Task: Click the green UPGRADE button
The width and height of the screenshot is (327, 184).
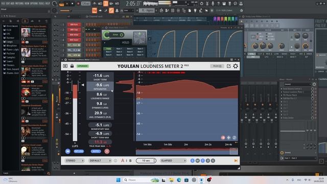Action: (x=83, y=66)
